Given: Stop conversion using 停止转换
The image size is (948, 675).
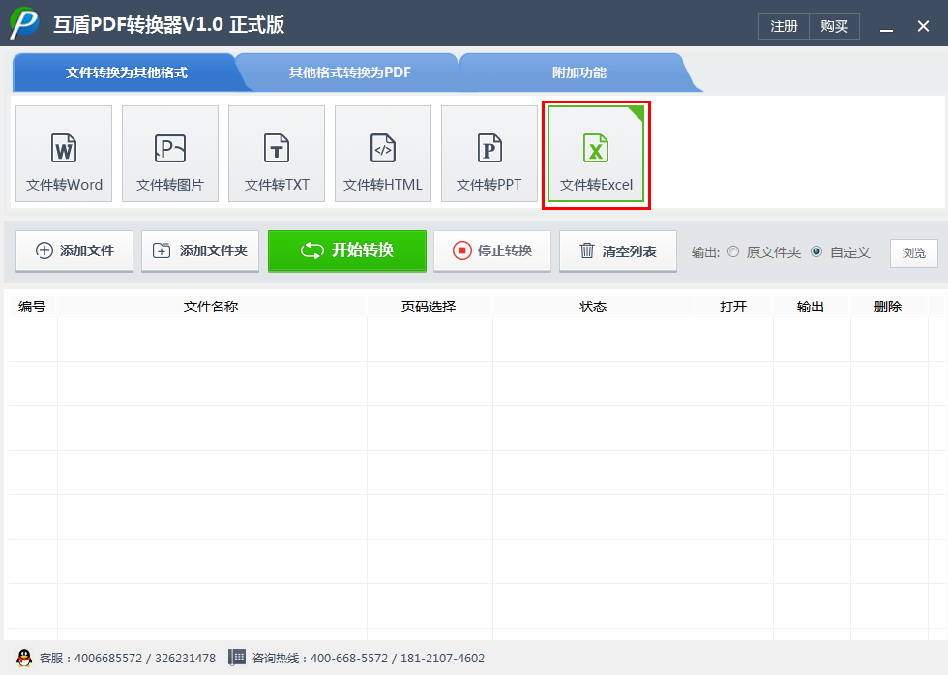Looking at the screenshot, I should point(491,250).
